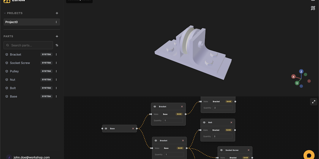319x159 pixels.
Task: Hide the Socket Screw node
Action: [221, 150]
